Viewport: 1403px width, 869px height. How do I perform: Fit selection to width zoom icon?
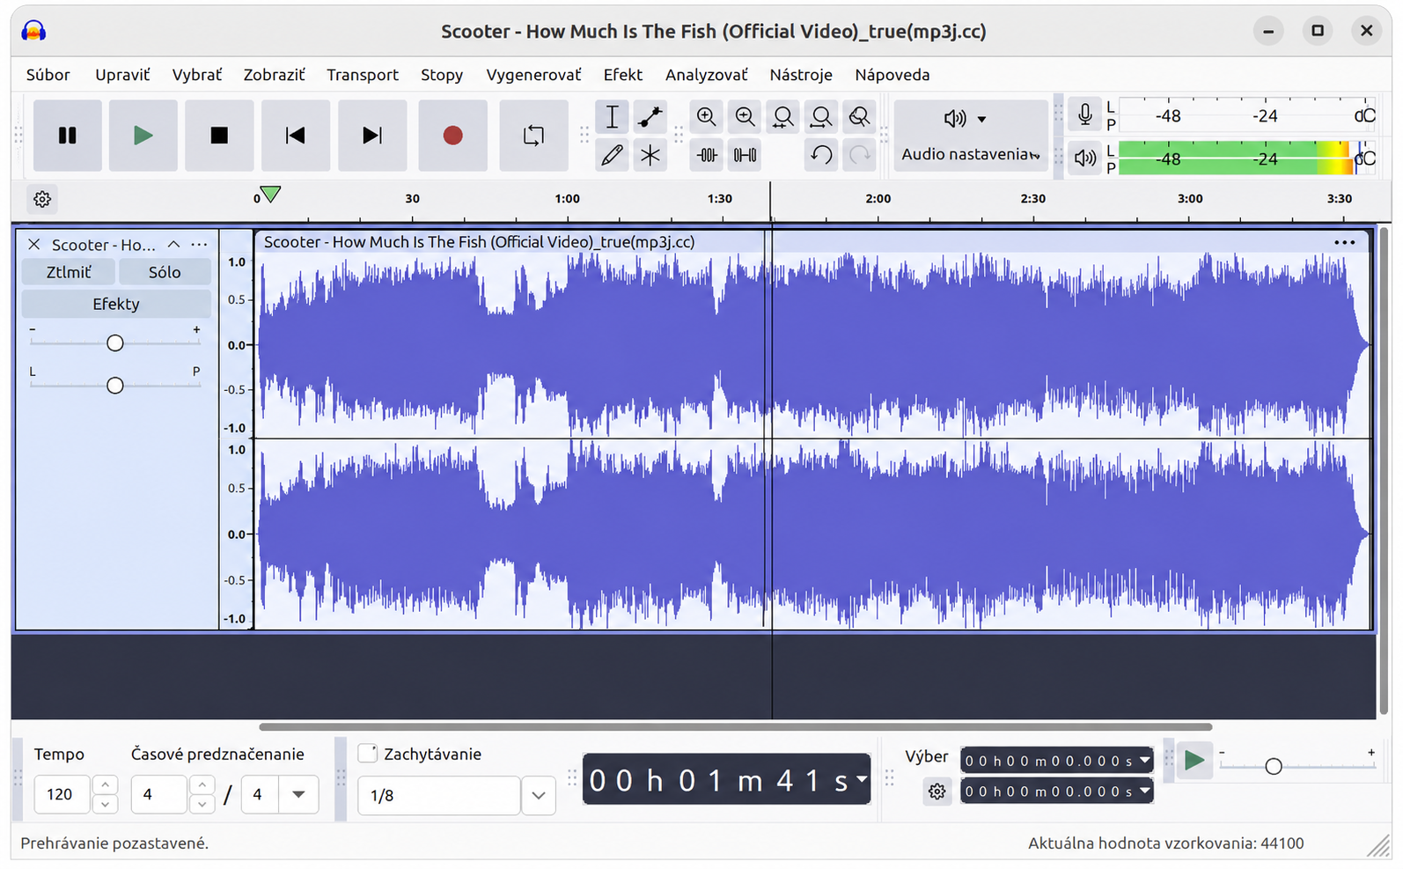782,116
